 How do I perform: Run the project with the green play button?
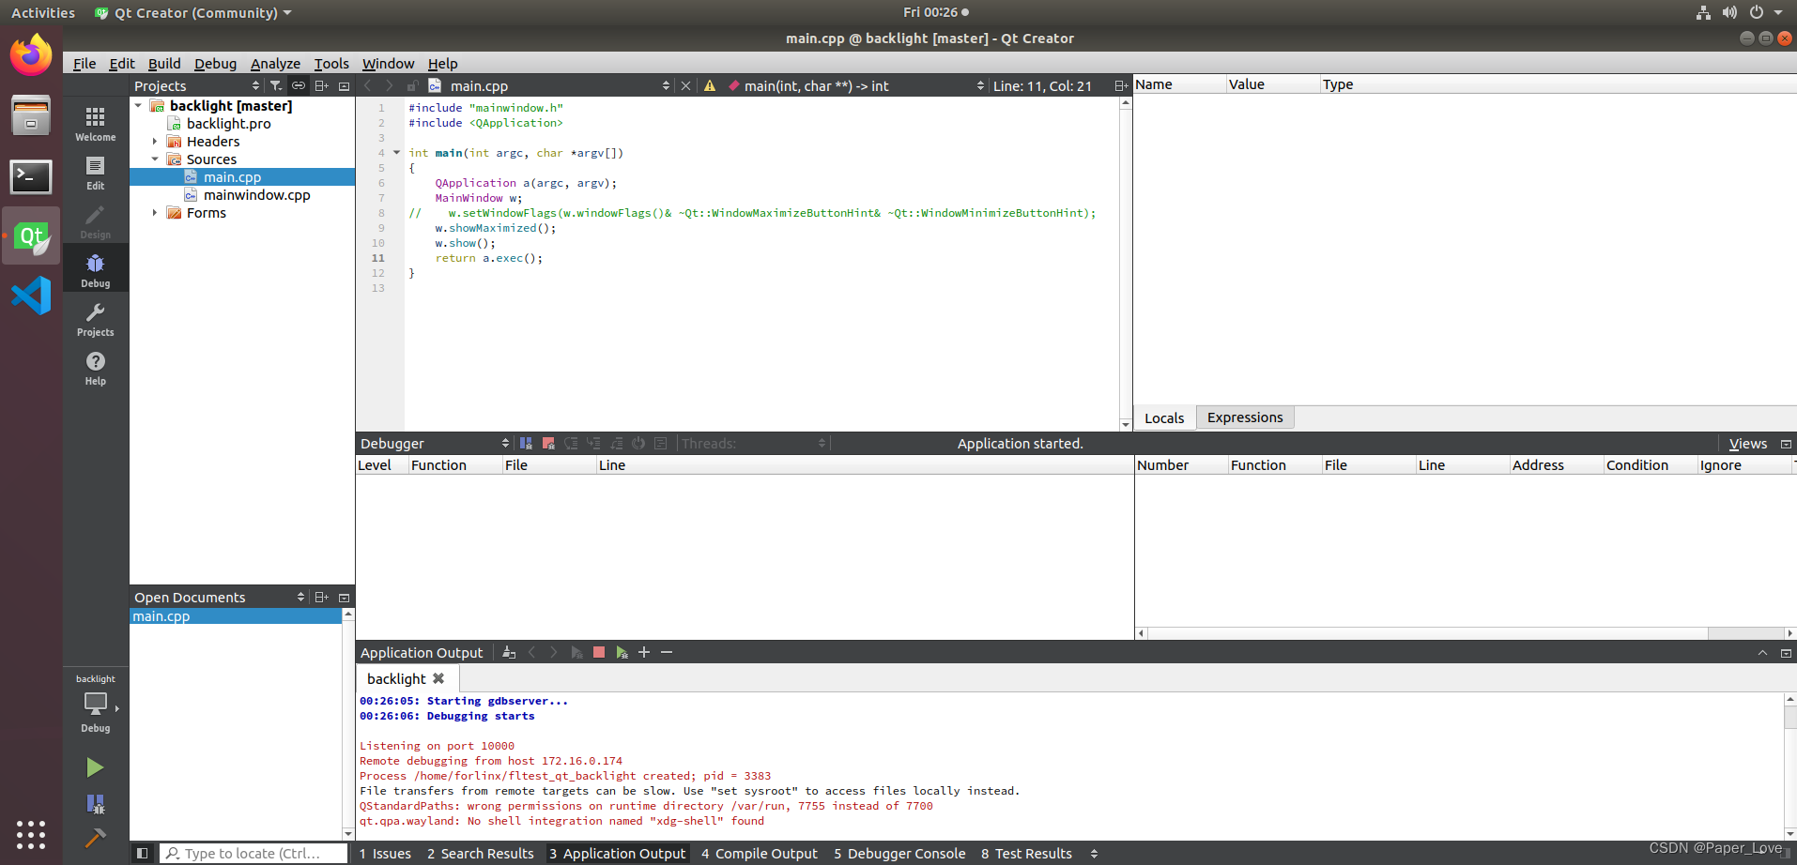click(x=94, y=766)
